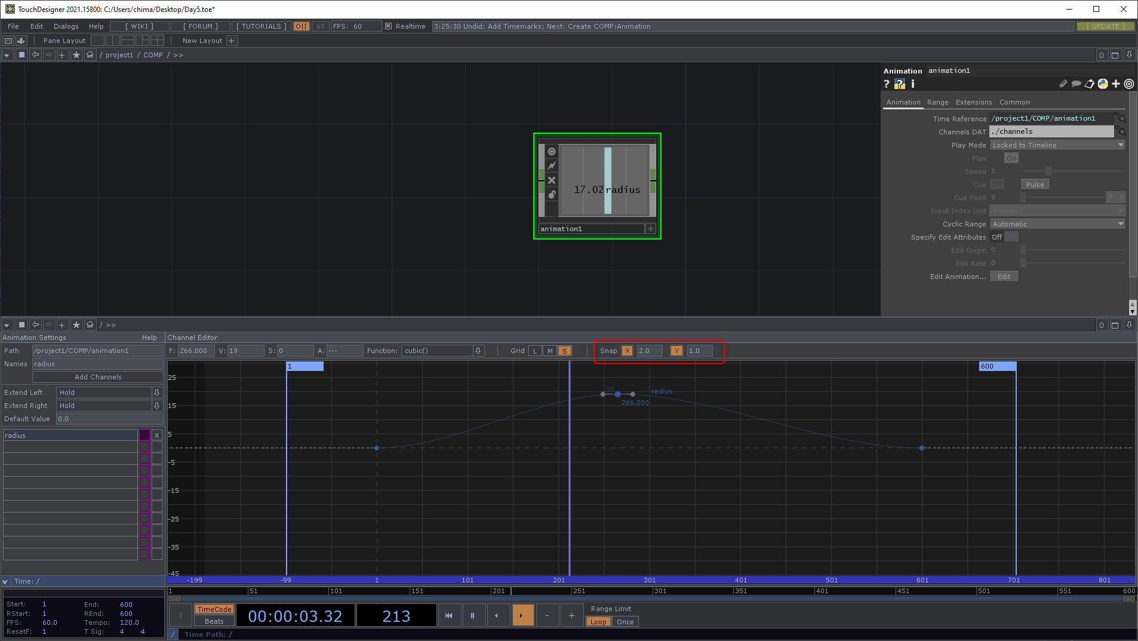Open the Play Mode dropdown
Image resolution: width=1138 pixels, height=641 pixels.
1057,145
